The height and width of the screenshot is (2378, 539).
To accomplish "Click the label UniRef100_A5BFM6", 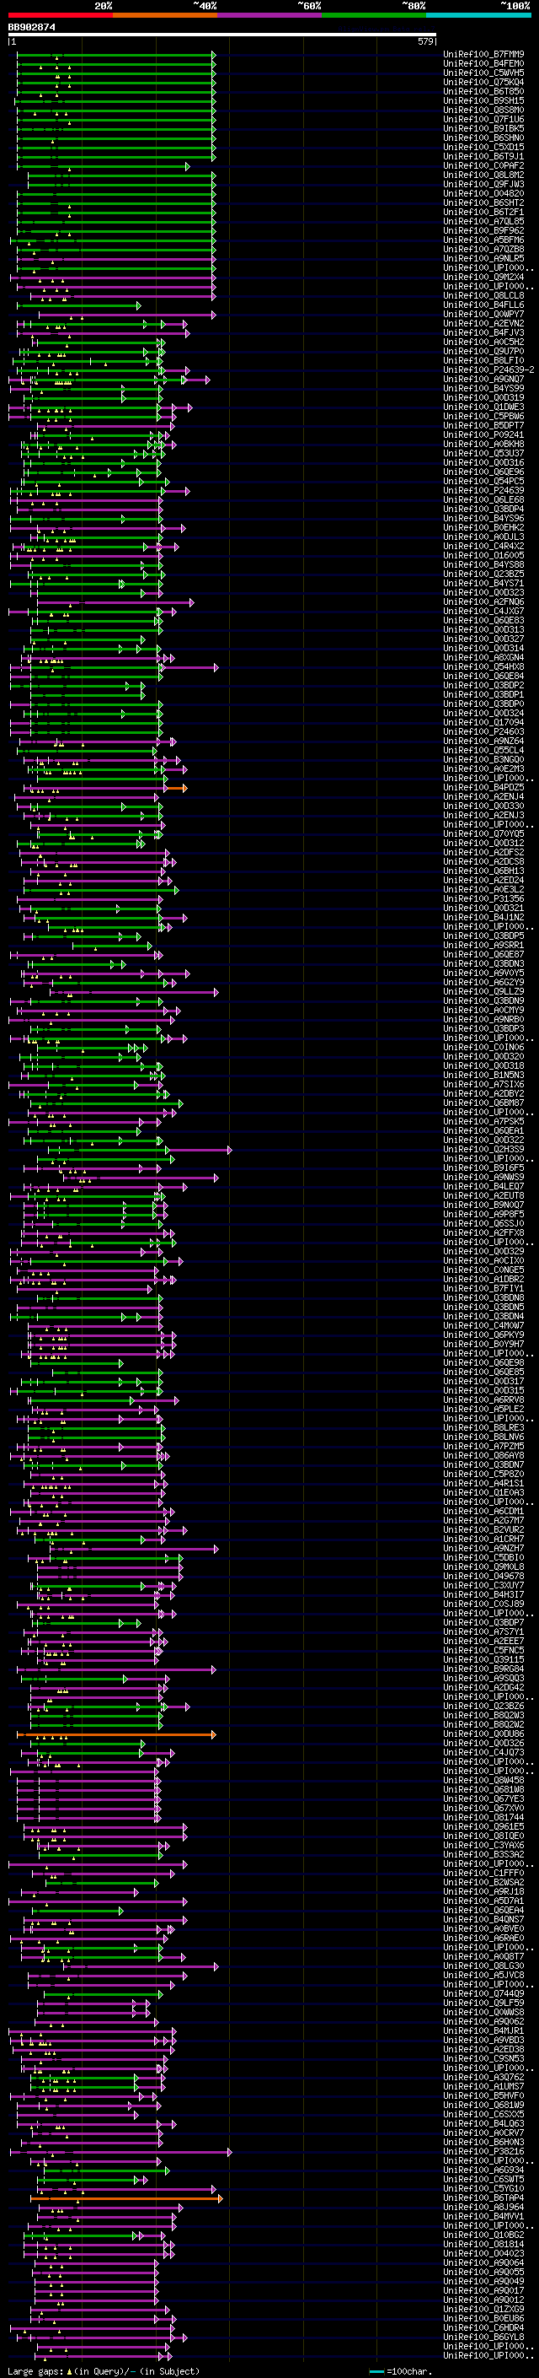I will (x=483, y=240).
